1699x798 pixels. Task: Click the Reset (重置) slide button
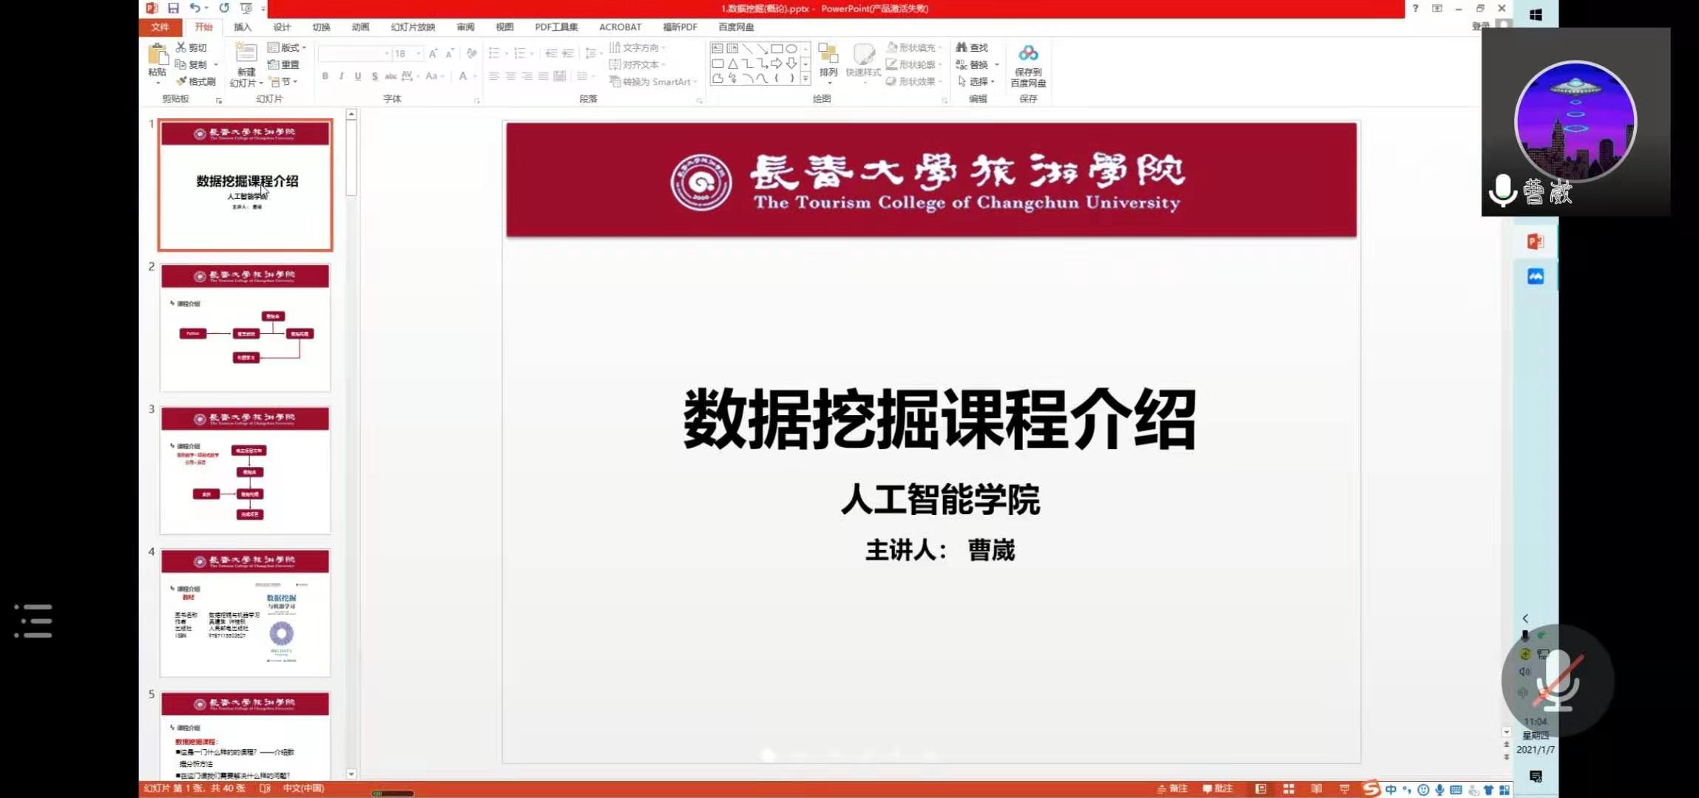tap(284, 64)
